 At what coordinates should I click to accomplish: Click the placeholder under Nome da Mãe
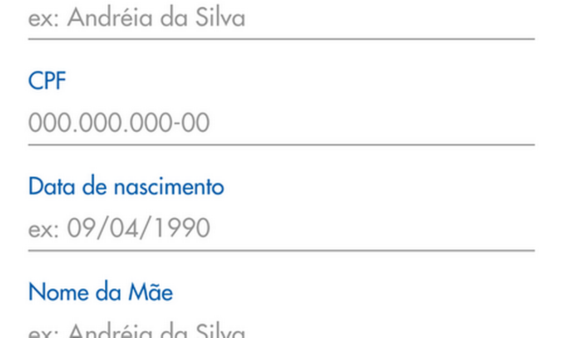pyautogui.click(x=136, y=331)
